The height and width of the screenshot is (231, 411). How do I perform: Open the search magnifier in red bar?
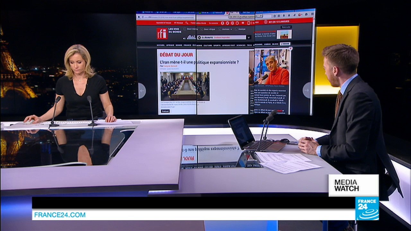point(187,23)
